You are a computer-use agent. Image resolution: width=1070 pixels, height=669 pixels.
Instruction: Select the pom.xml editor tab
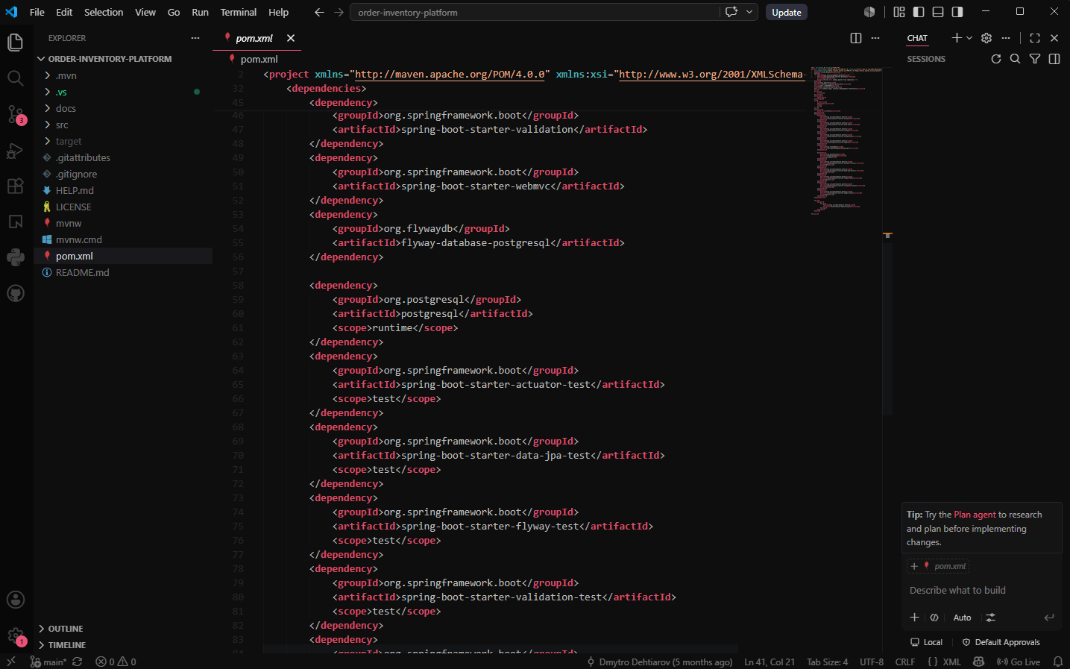257,38
